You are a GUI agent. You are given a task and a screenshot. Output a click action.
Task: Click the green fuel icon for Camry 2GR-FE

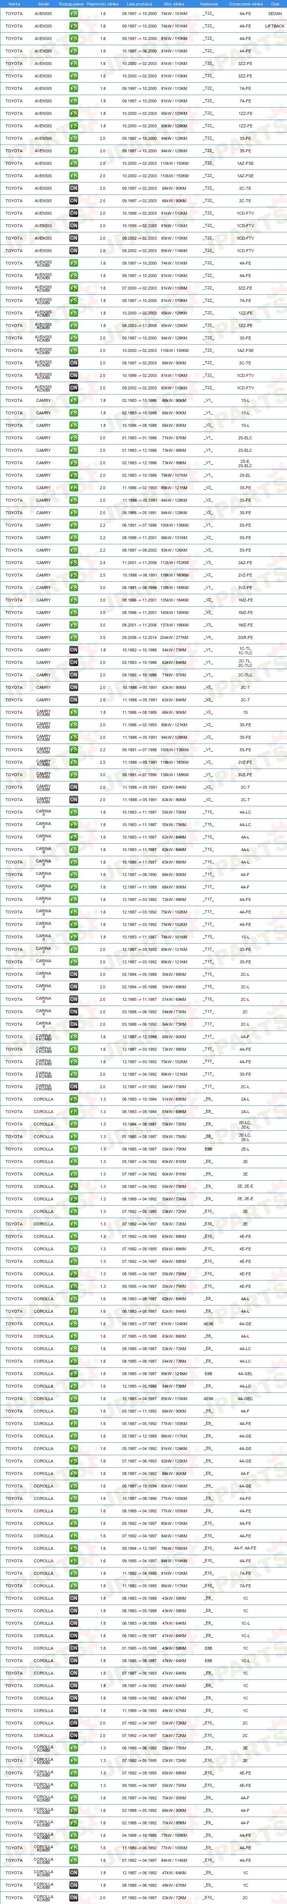pos(73,637)
